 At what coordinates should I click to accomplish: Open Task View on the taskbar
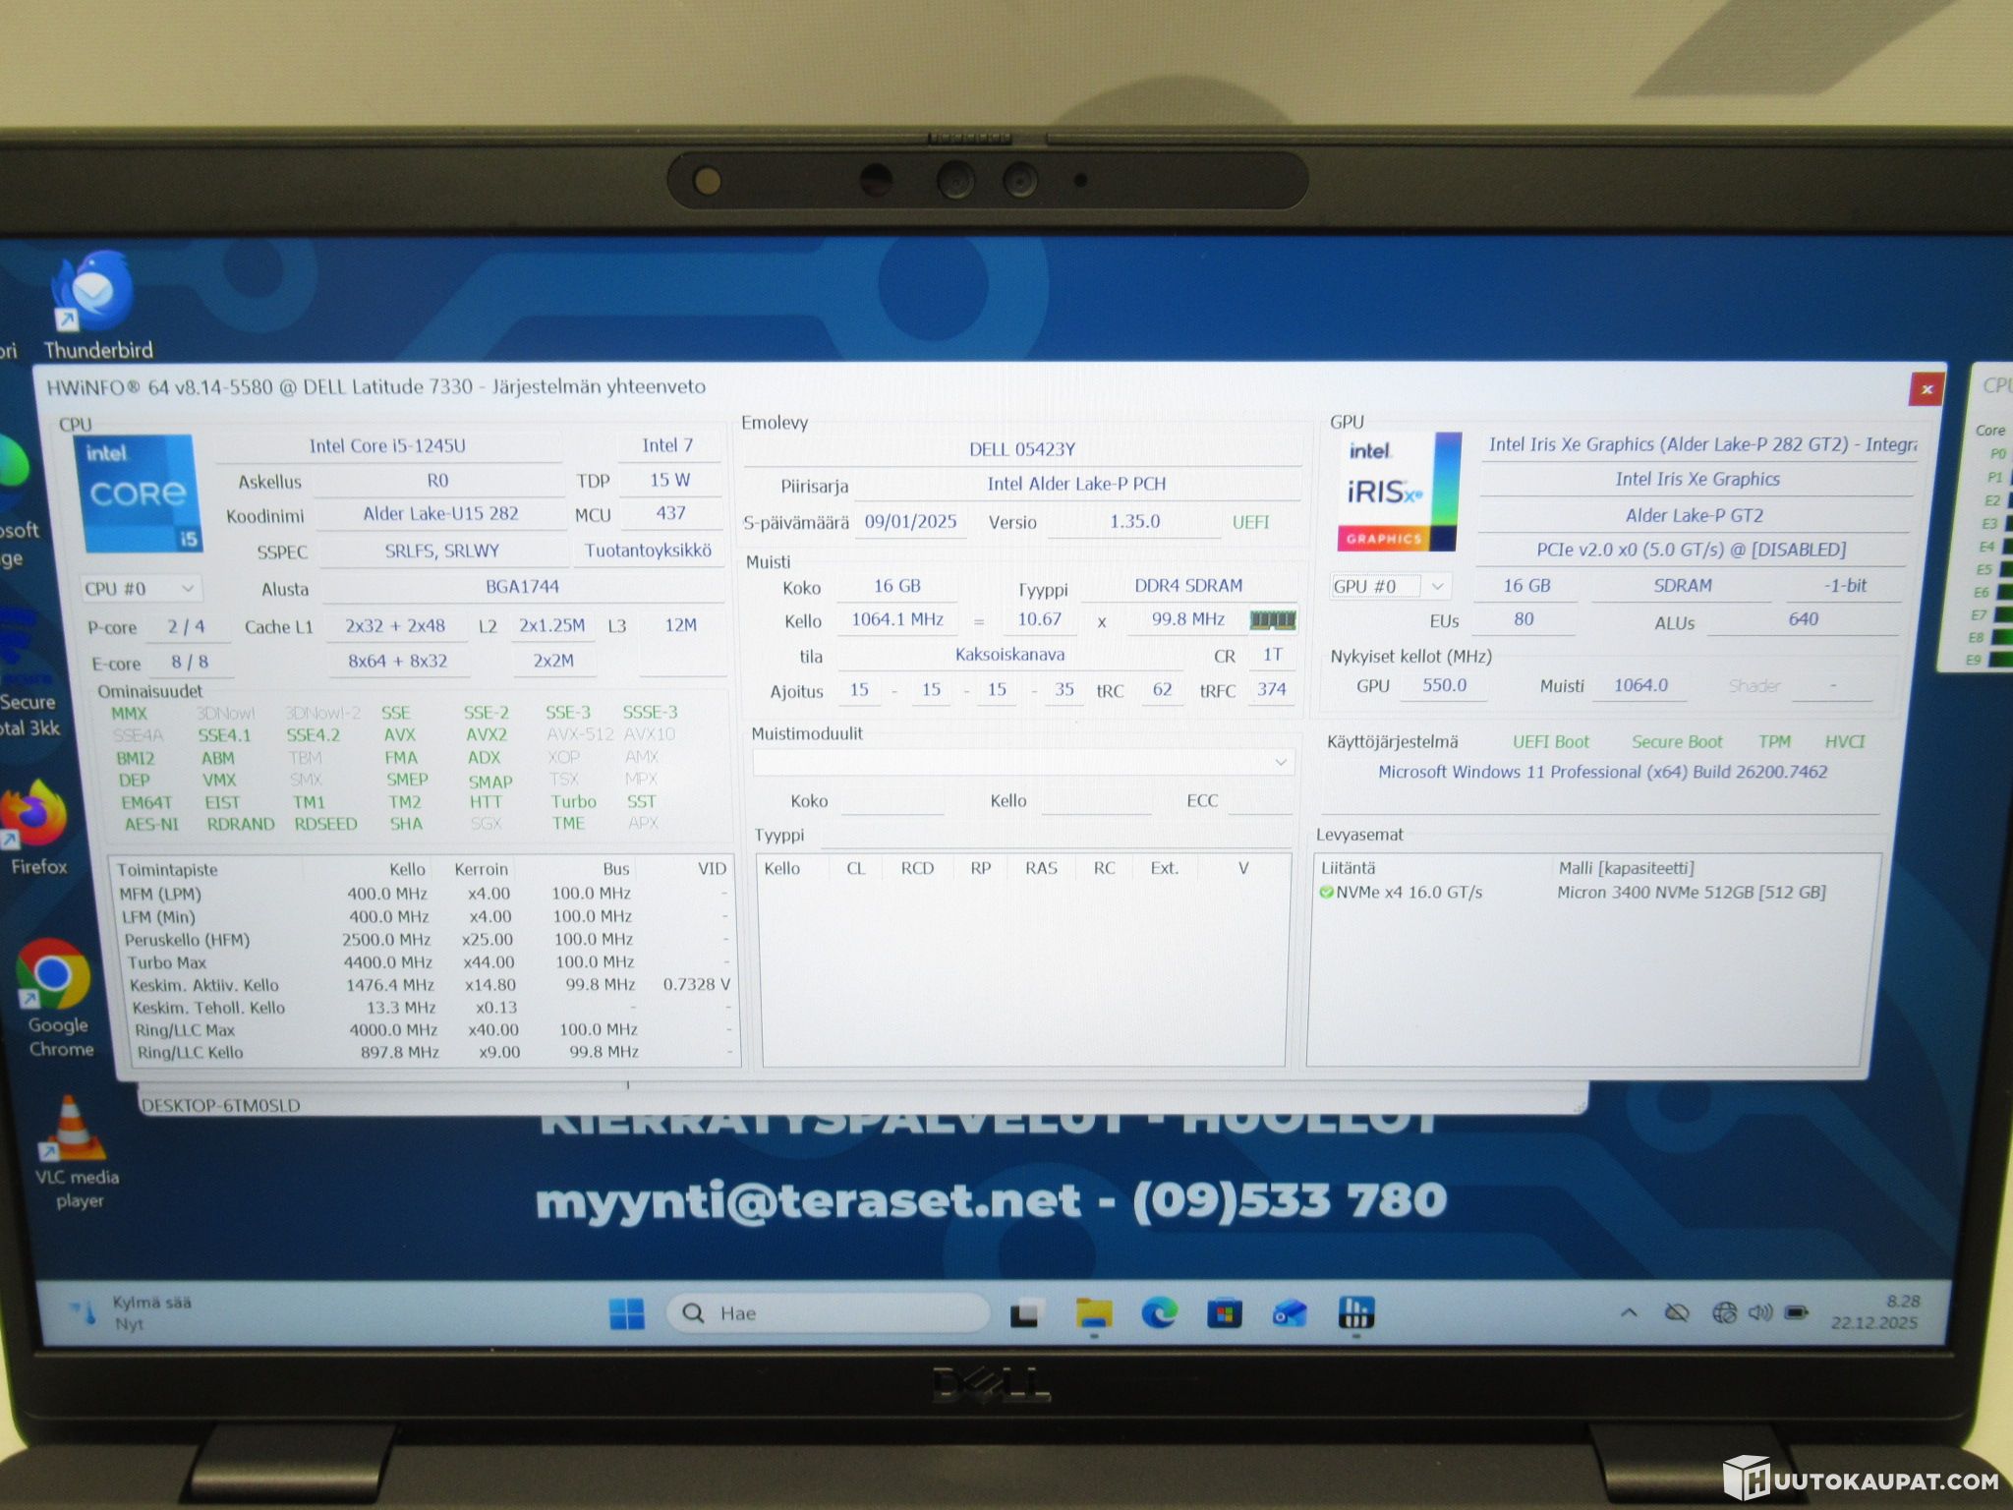(x=1026, y=1313)
